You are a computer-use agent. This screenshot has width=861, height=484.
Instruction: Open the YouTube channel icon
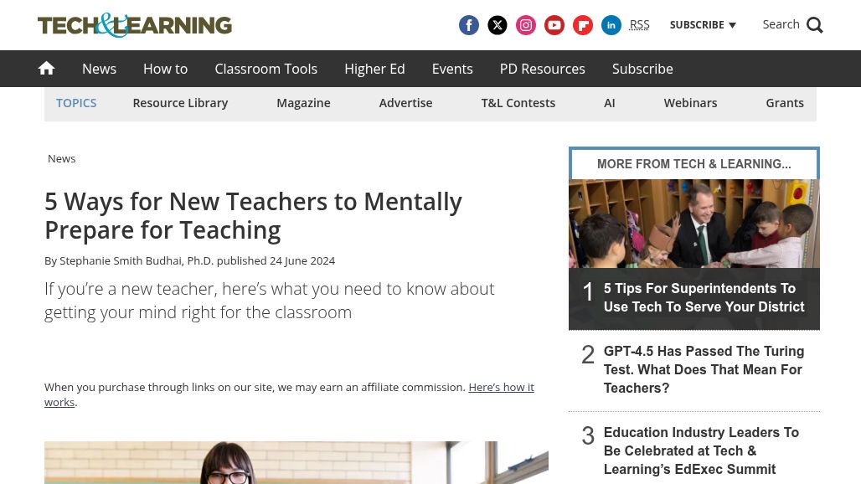(x=554, y=25)
